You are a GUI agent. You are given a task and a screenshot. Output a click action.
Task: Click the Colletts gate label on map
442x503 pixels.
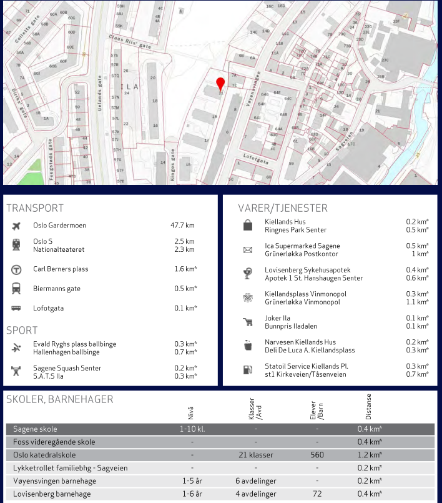tap(27, 29)
